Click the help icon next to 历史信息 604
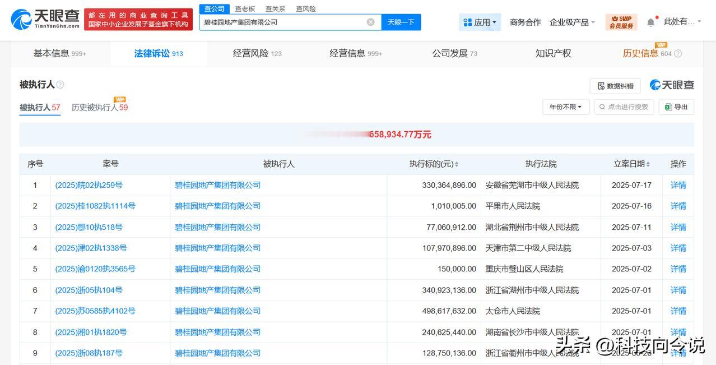This screenshot has height=365, width=716. click(x=678, y=54)
